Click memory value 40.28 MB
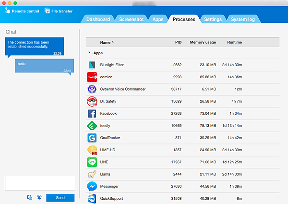The height and width of the screenshot is (204, 288). coord(208,199)
